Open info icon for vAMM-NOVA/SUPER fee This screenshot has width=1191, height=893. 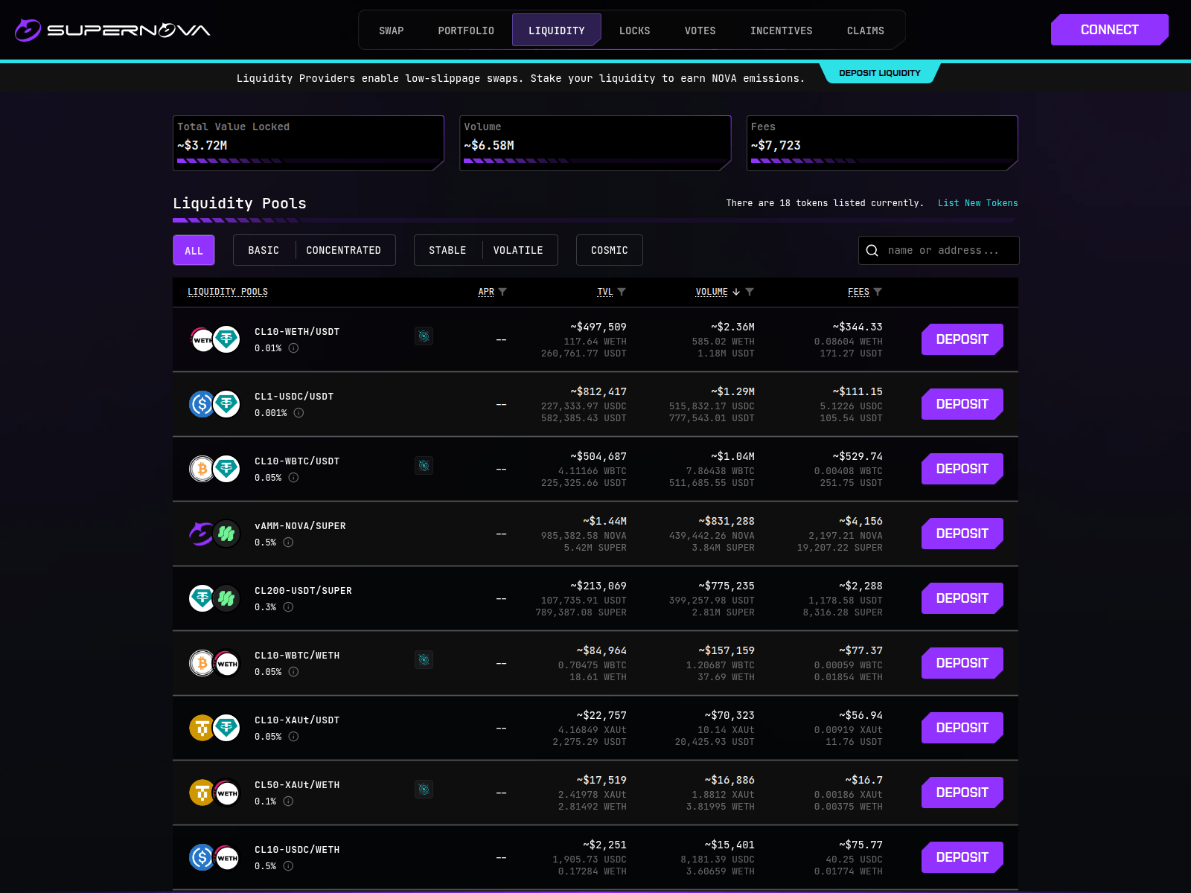point(288,542)
